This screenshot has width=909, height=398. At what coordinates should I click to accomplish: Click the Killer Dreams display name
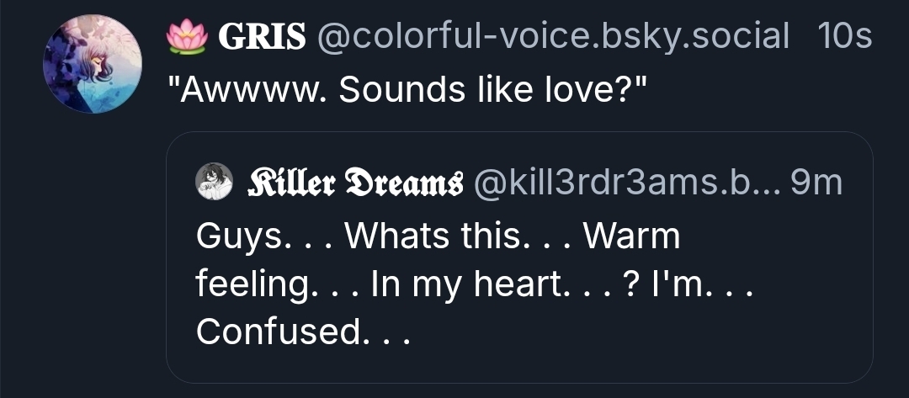tap(353, 183)
